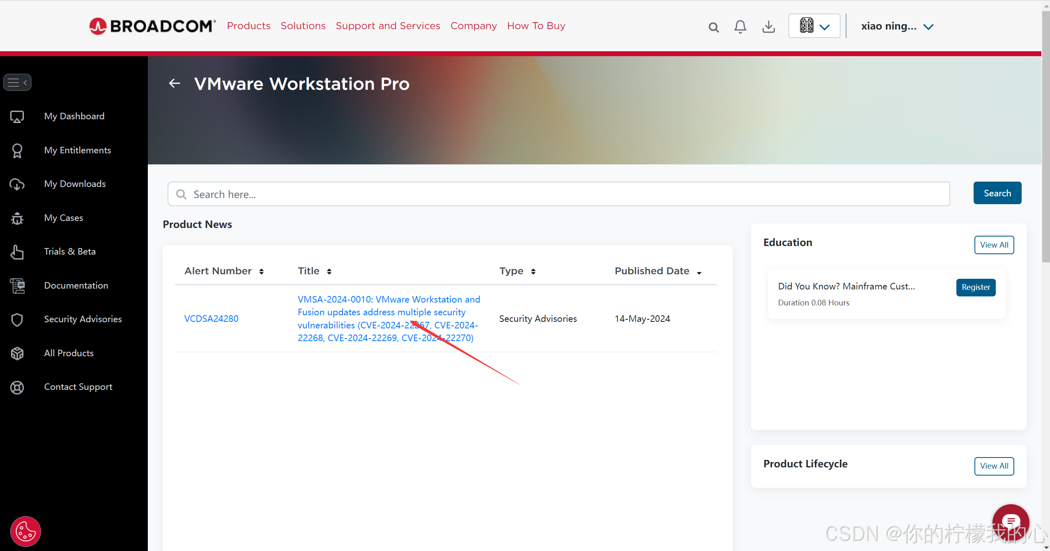Open cookie preferences icon
Viewport: 1050px width, 551px height.
click(25, 531)
